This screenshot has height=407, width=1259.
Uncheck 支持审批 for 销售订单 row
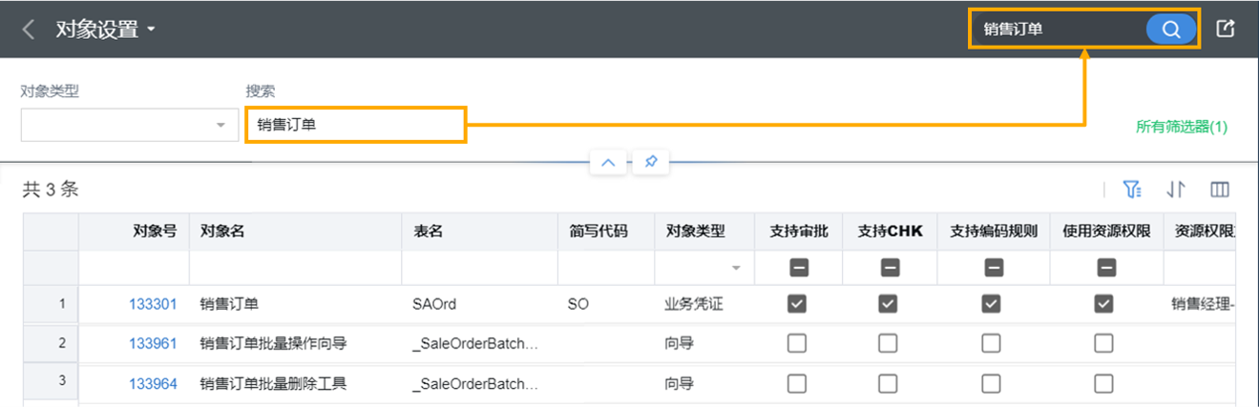pyautogui.click(x=797, y=304)
